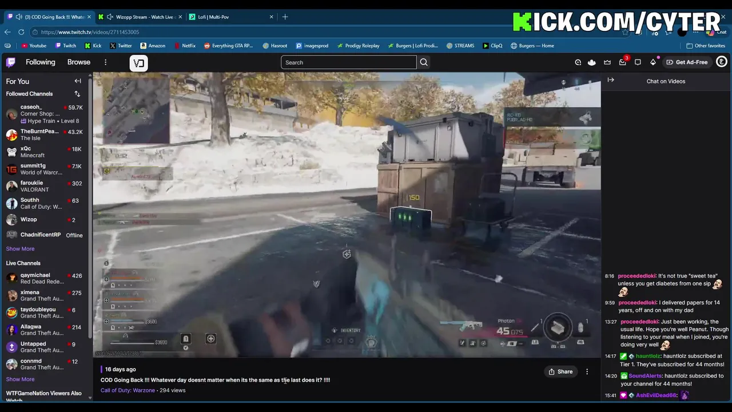This screenshot has width=732, height=412.
Task: Open TheBurntPeanut channel in sidebar
Action: click(x=45, y=134)
